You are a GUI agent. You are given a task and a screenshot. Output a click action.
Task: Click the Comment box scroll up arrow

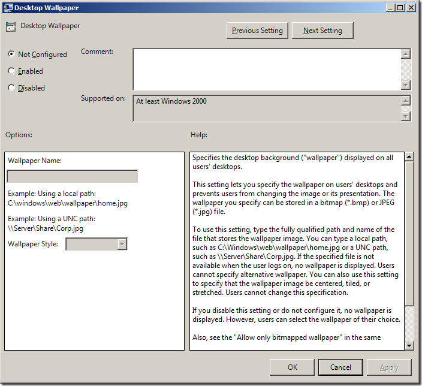click(x=406, y=54)
